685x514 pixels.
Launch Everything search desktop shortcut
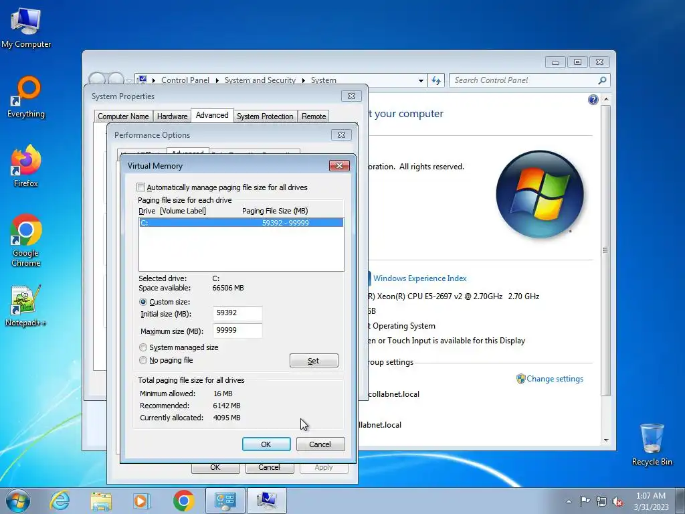click(x=26, y=97)
